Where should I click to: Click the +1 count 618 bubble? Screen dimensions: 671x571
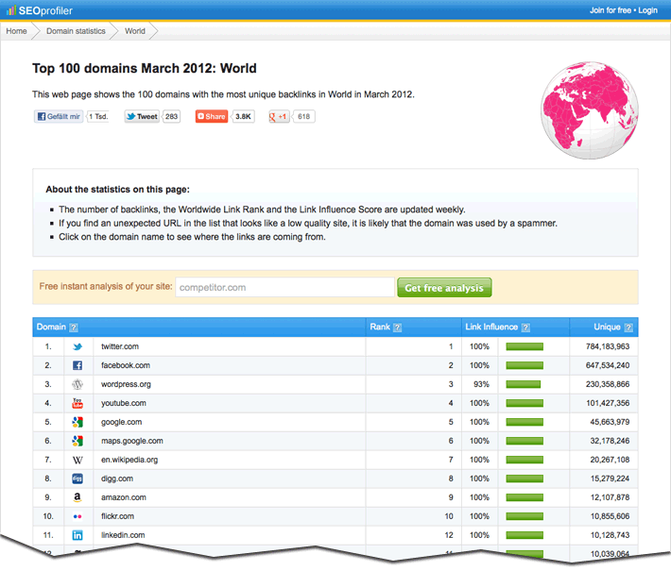[303, 116]
